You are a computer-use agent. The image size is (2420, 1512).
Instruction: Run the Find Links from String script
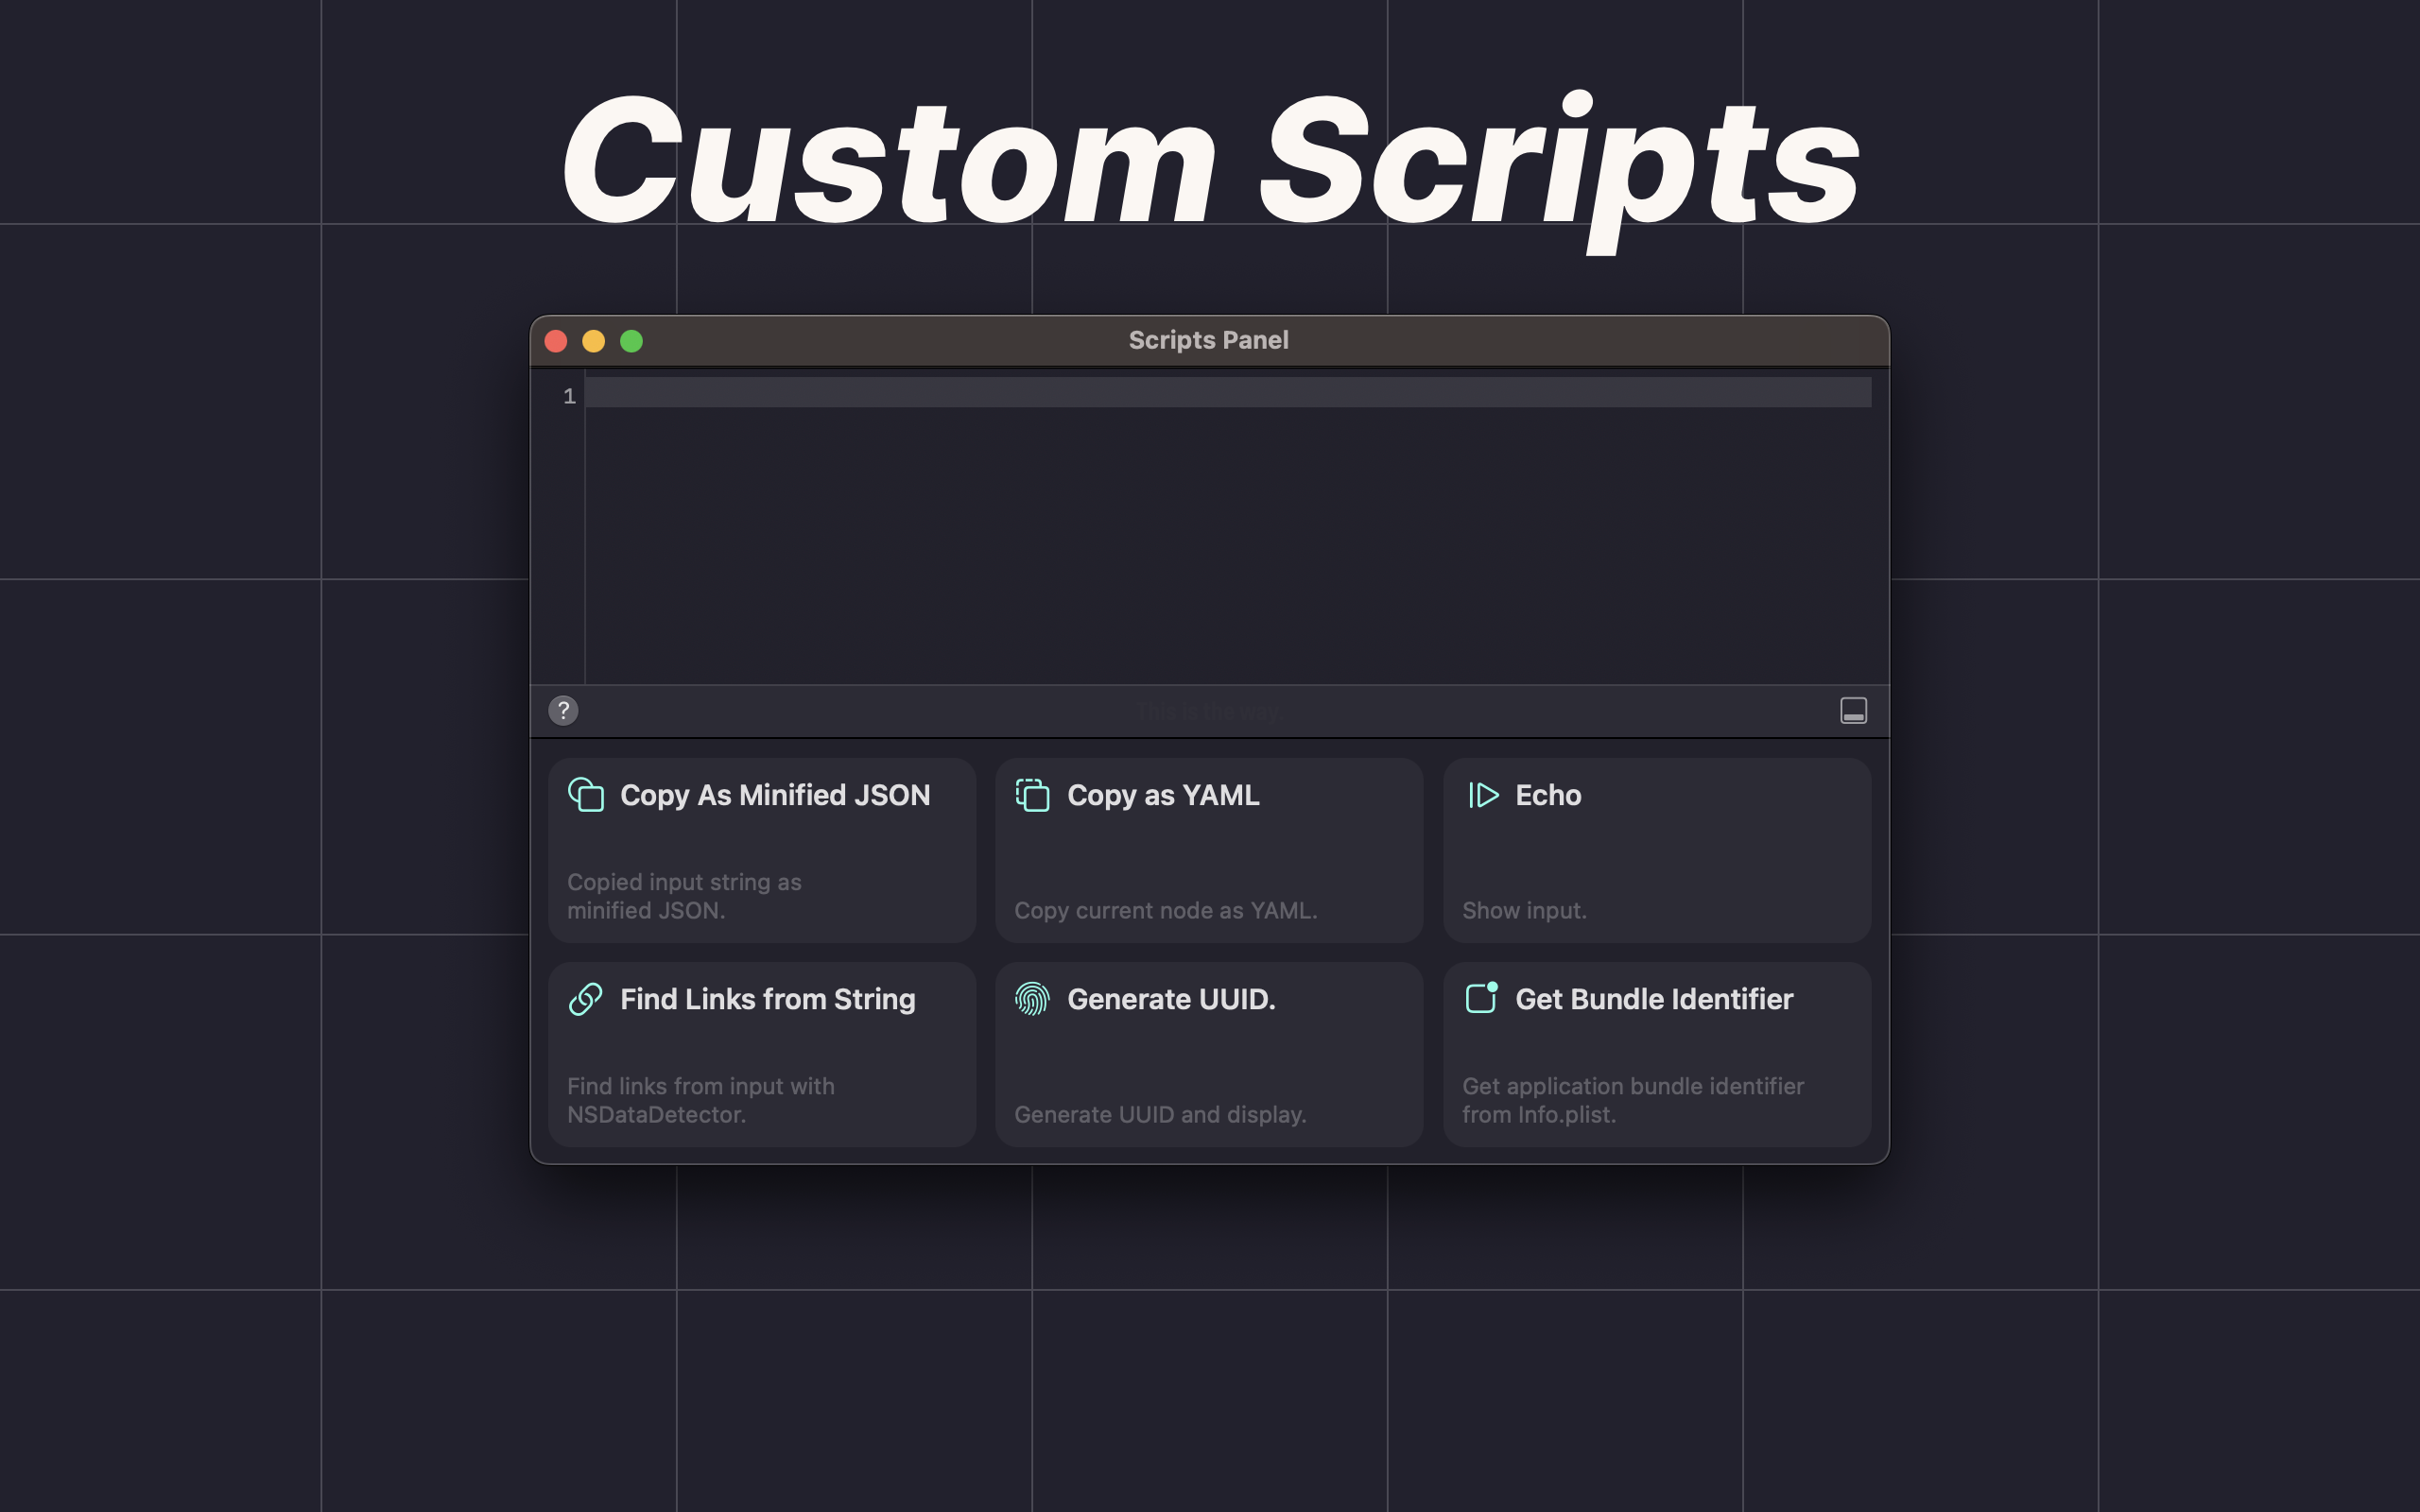coord(762,1055)
